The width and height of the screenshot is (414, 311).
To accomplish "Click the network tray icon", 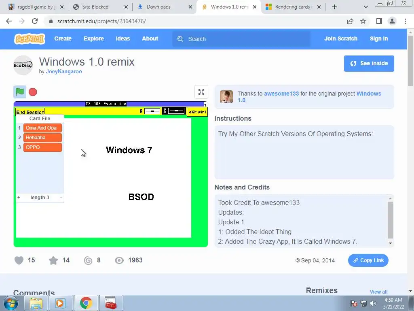I will 363,303.
